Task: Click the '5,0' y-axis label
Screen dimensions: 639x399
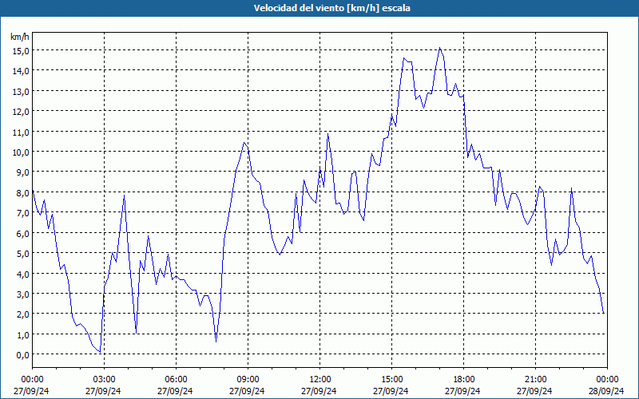Action: coord(22,253)
